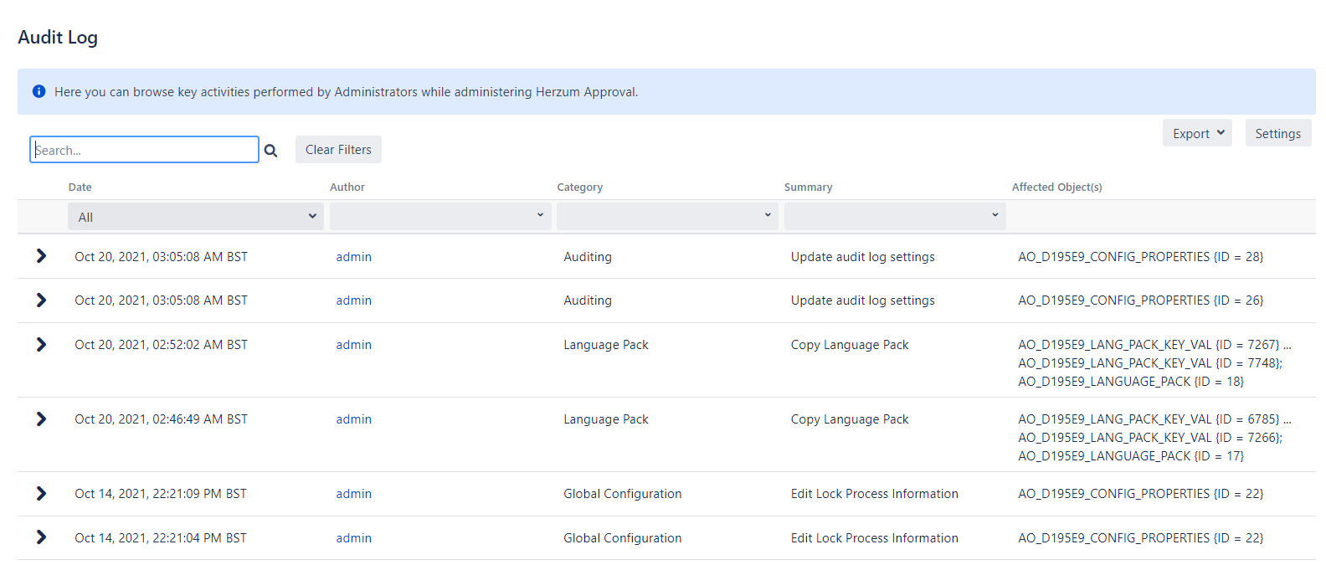Open the Summary filter dropdown
Image resolution: width=1326 pixels, height=565 pixels.
pos(894,216)
